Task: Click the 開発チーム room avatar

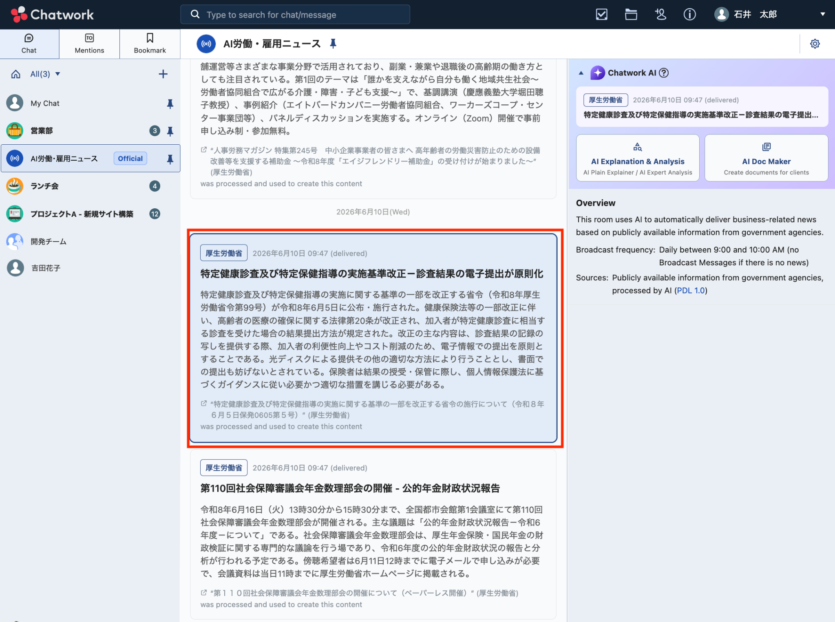Action: [15, 242]
